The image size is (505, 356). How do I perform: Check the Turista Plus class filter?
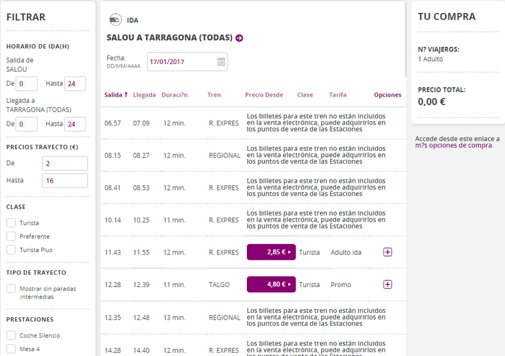(x=11, y=250)
